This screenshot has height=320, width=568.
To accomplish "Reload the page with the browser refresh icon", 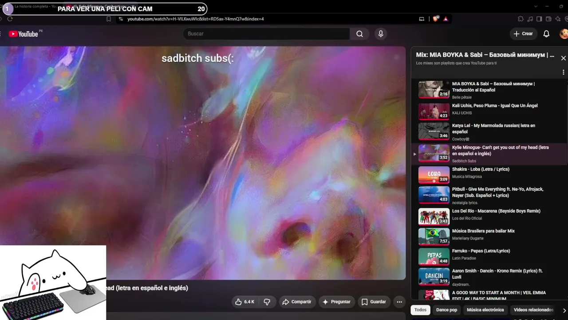I will (10, 19).
